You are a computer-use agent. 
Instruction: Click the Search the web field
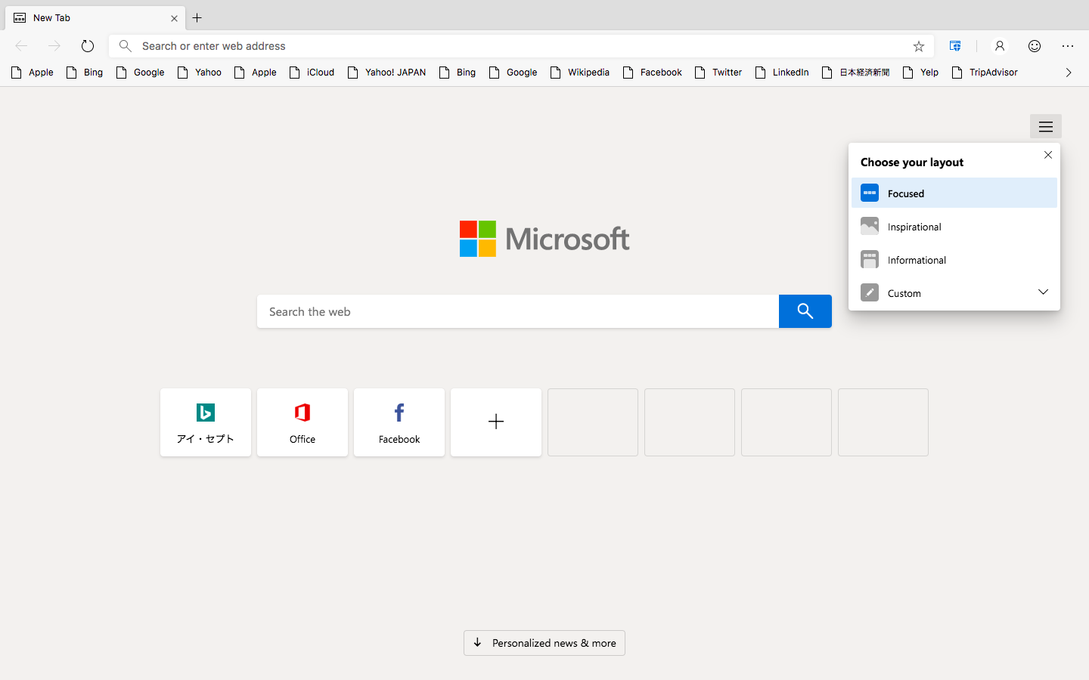518,311
